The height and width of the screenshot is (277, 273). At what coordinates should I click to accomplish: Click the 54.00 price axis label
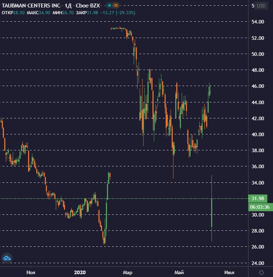pyautogui.click(x=258, y=22)
